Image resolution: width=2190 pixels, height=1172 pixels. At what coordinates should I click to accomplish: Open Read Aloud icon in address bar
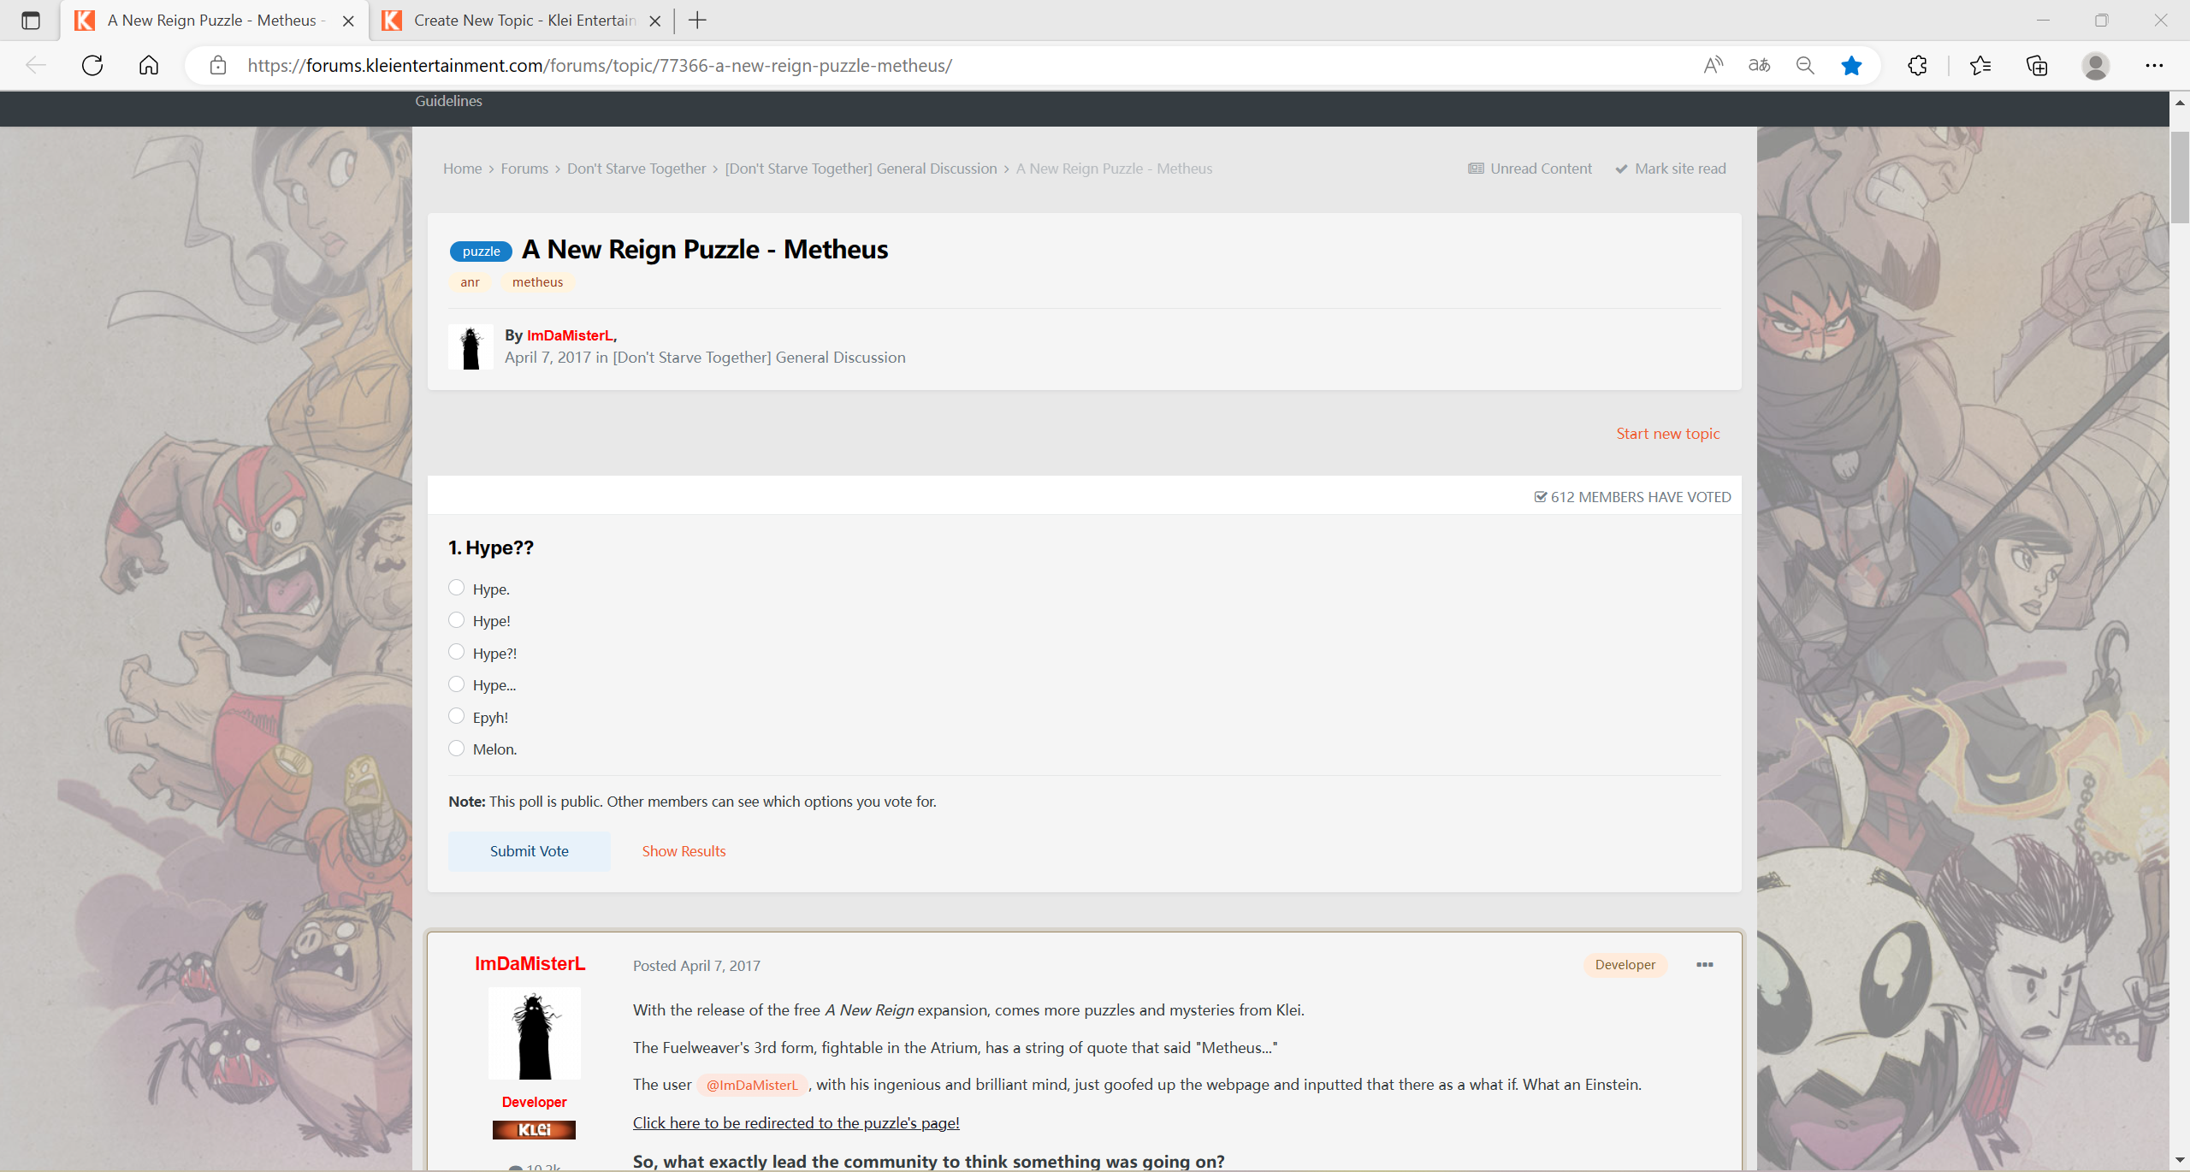click(x=1713, y=66)
